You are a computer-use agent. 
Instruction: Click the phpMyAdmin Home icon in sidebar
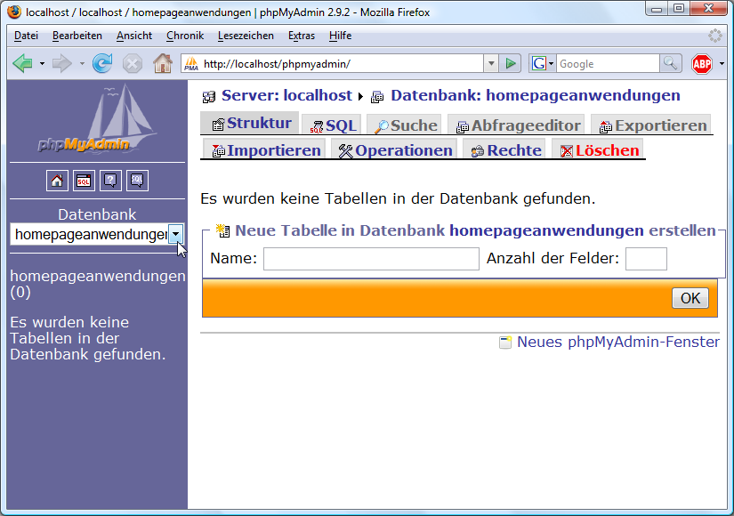click(x=57, y=181)
